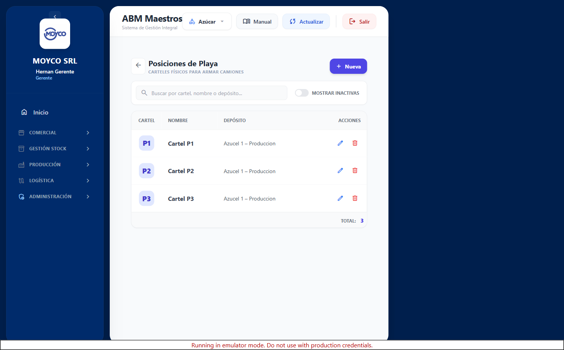Go back with the arrow beside Posiciones de Playa
The width and height of the screenshot is (564, 350).
click(x=138, y=65)
